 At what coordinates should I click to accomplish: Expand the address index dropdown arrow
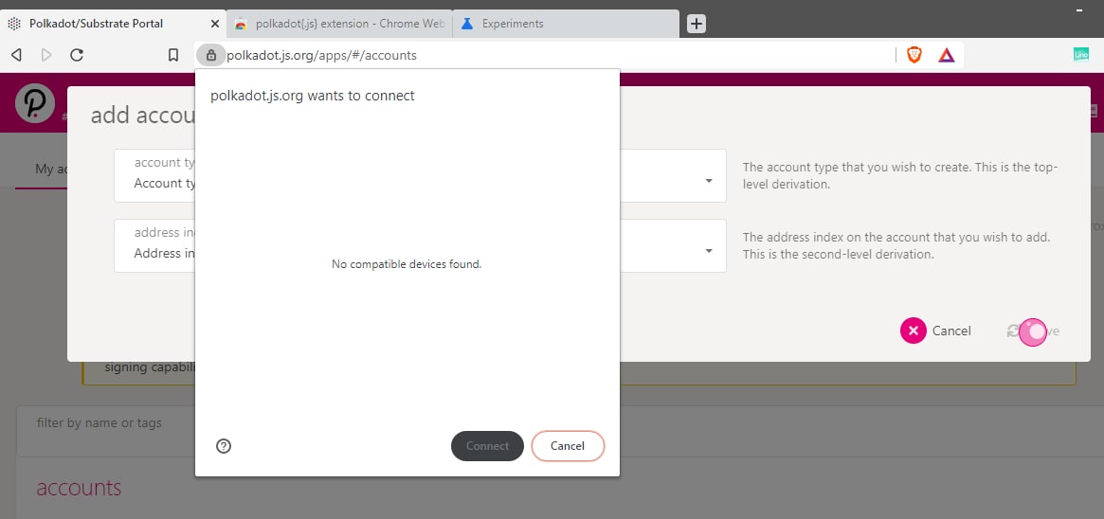[x=709, y=251]
